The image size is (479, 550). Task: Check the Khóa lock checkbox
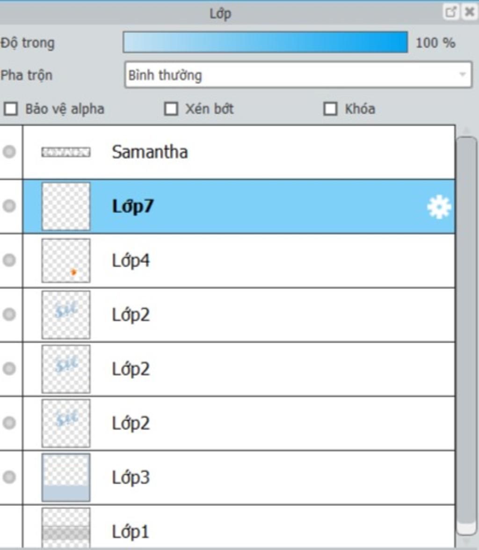[330, 109]
